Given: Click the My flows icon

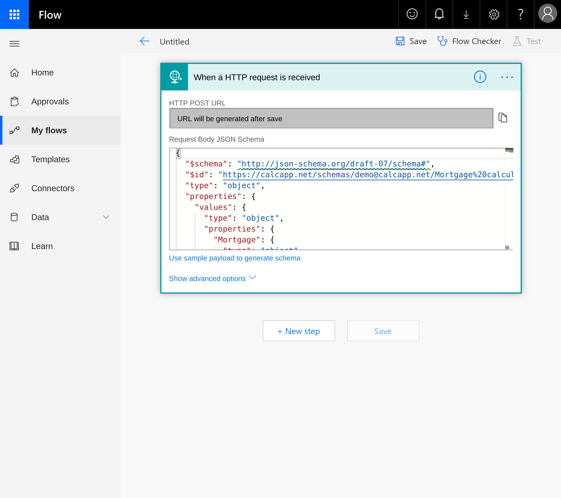Looking at the screenshot, I should click(14, 130).
